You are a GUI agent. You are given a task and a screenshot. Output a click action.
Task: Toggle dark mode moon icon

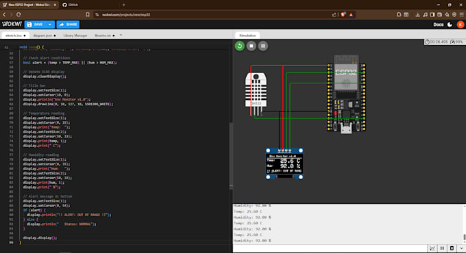pos(450,25)
